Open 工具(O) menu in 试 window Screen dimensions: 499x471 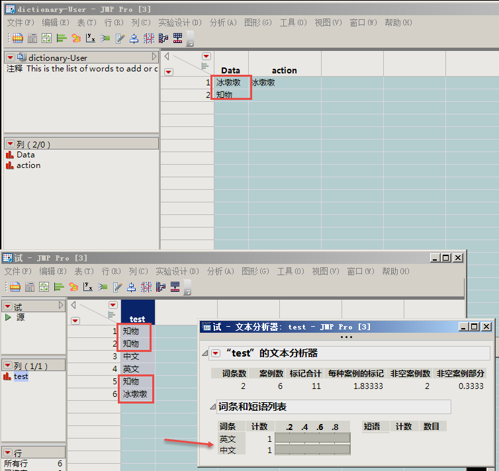coord(291,271)
